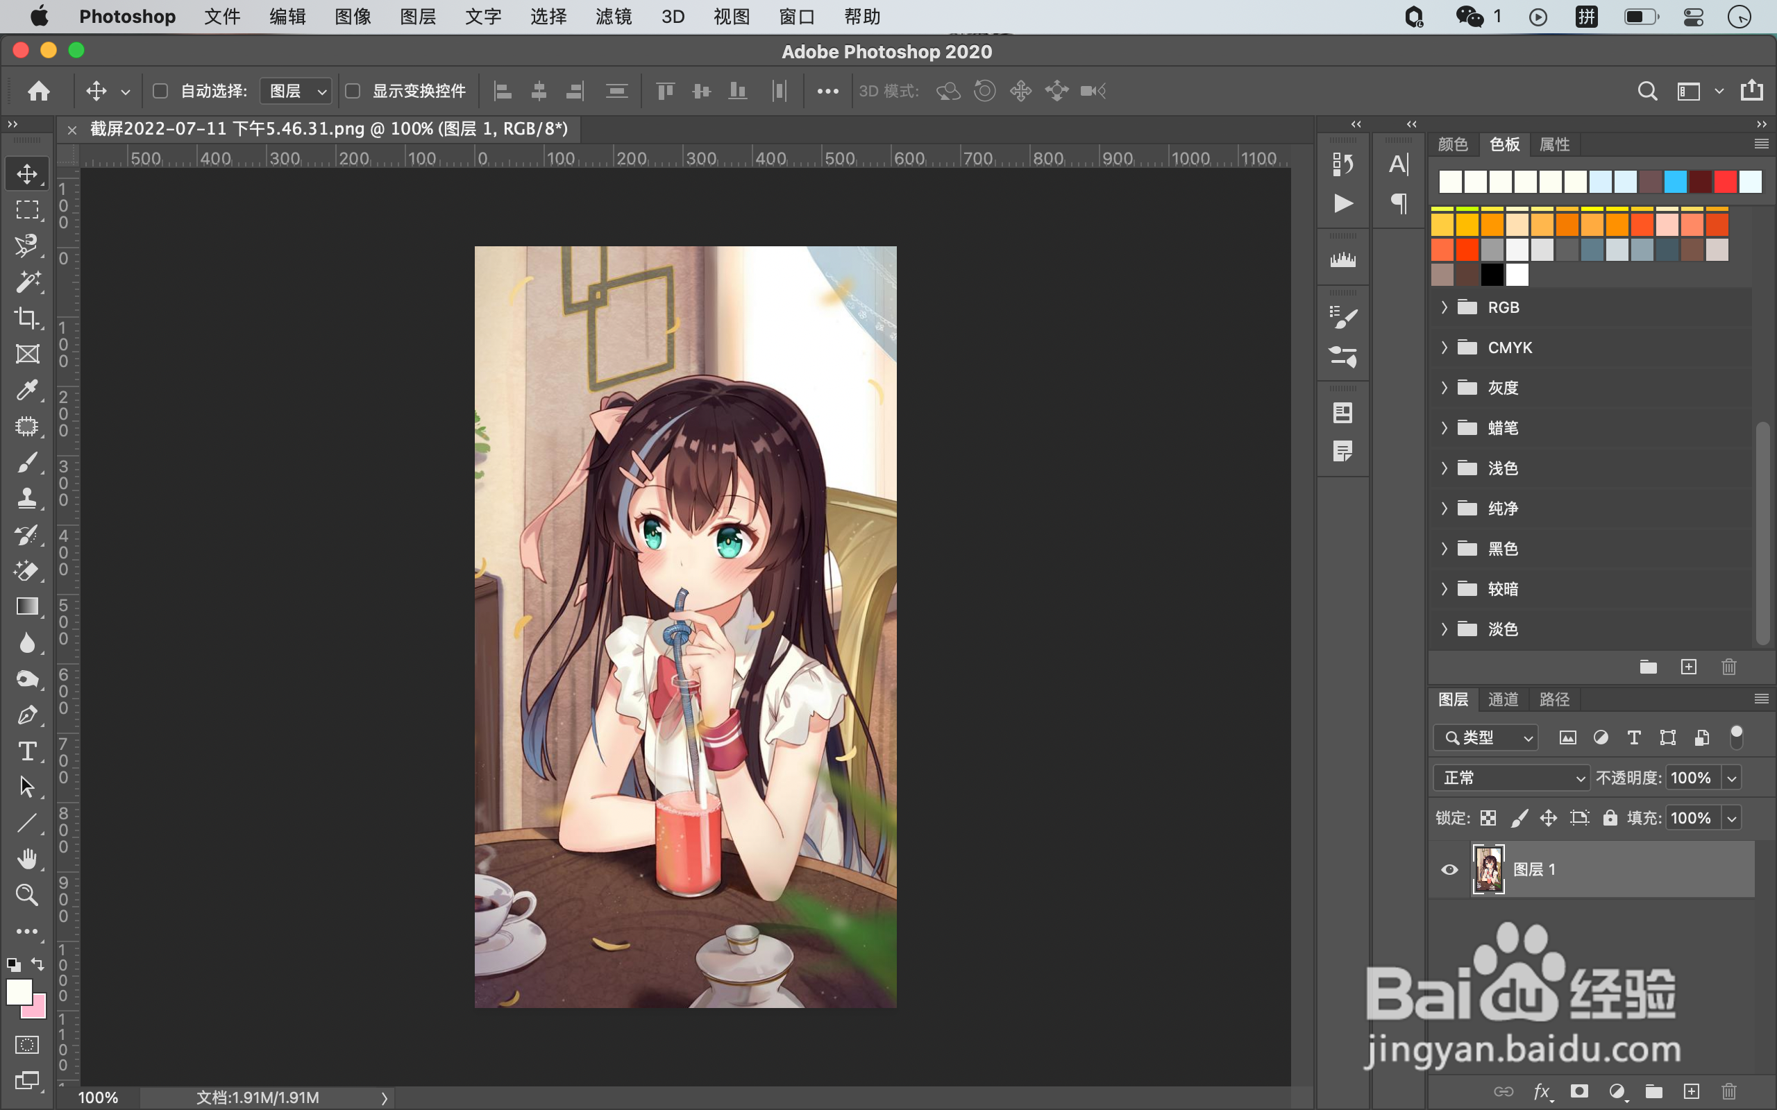This screenshot has width=1777, height=1110.
Task: Select the Path Selection tool
Action: click(28, 787)
